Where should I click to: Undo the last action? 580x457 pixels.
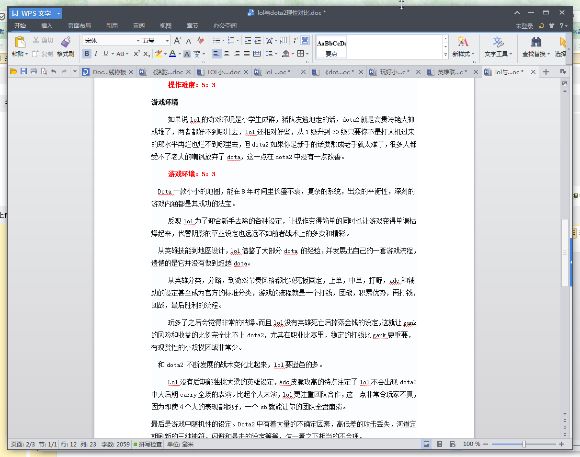tap(54, 72)
